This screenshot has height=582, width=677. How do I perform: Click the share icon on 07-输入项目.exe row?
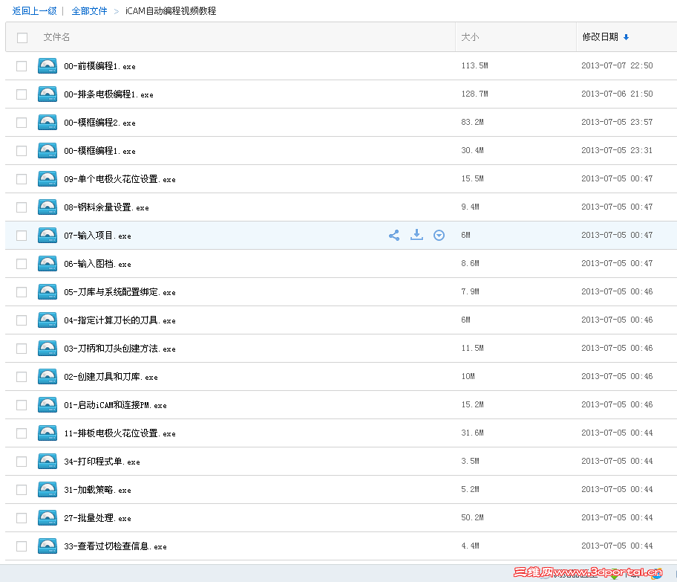[393, 235]
